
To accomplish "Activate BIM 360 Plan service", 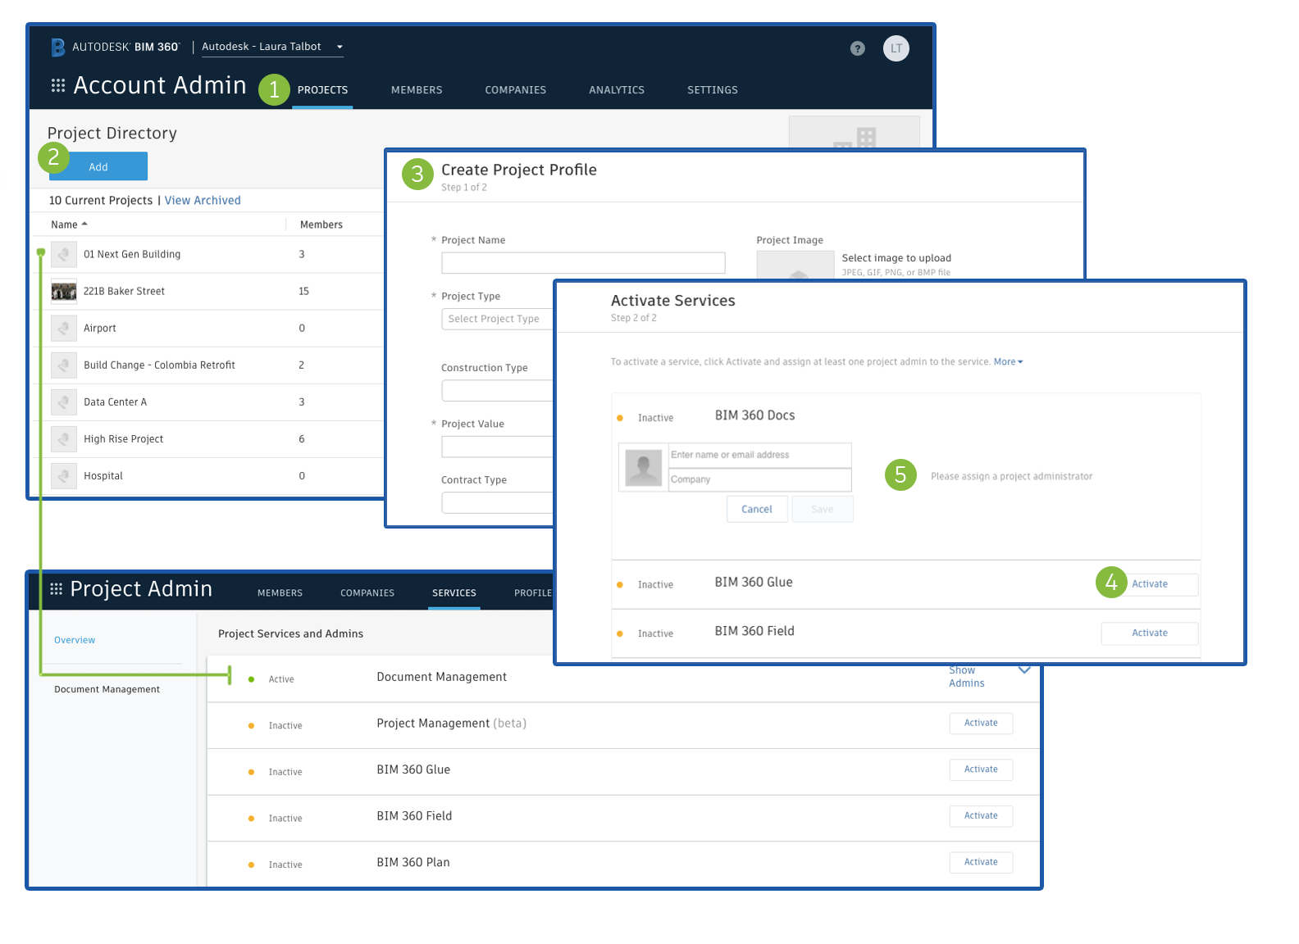I will 981,862.
